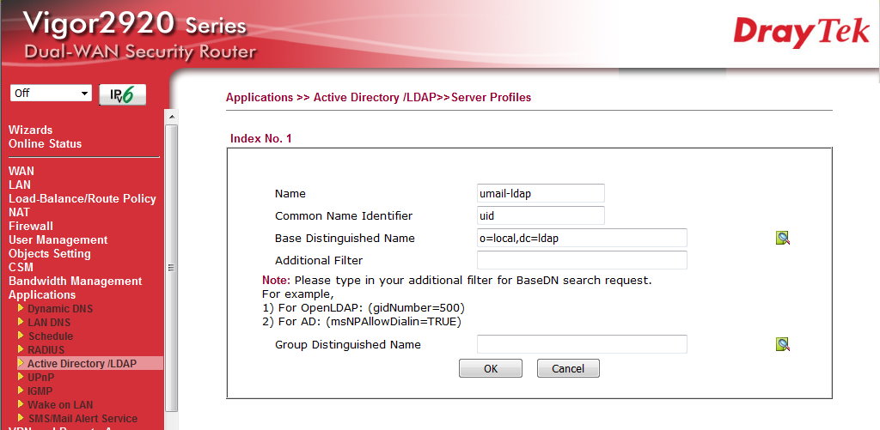This screenshot has height=430, width=880.
Task: Open the Off language/mode dropdown
Action: (51, 93)
